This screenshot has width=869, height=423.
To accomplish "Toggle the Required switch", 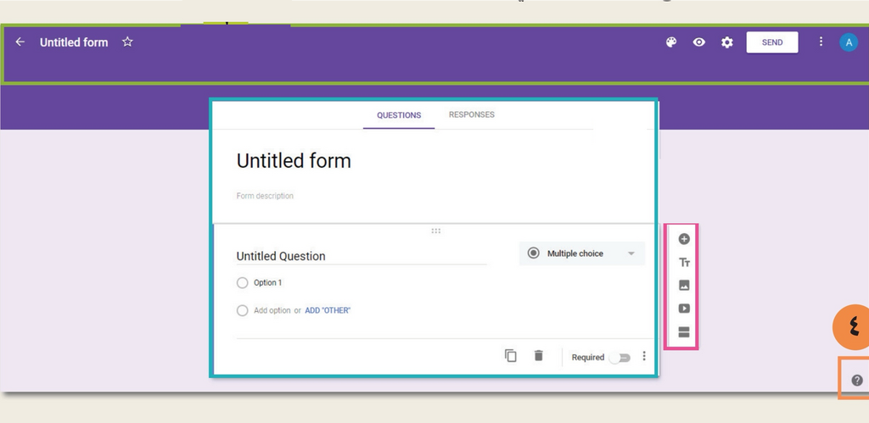I will tap(620, 358).
